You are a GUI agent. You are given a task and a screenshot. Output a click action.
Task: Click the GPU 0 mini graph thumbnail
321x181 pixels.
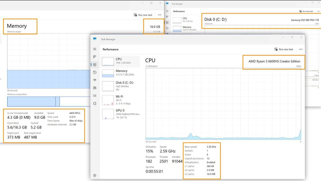point(108,114)
